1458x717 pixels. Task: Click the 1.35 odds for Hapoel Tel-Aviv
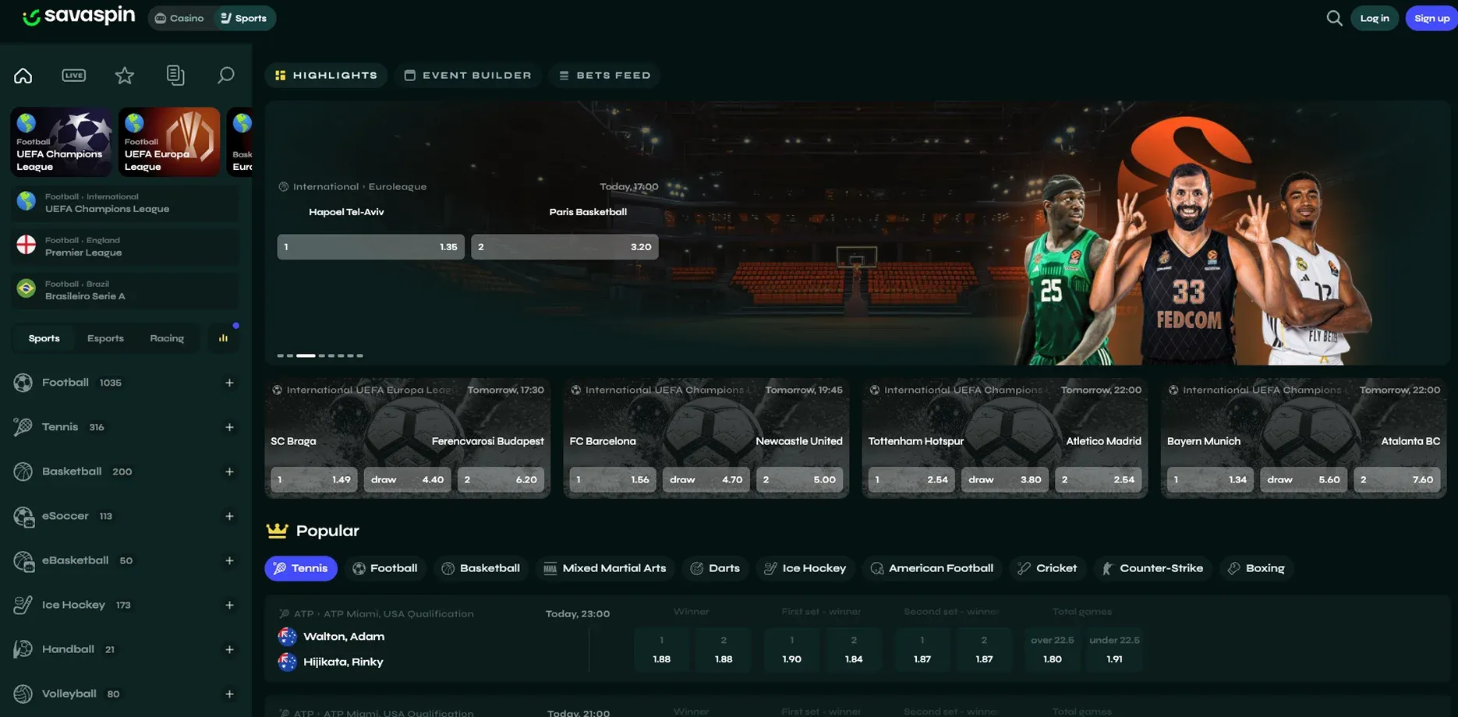pyautogui.click(x=370, y=246)
